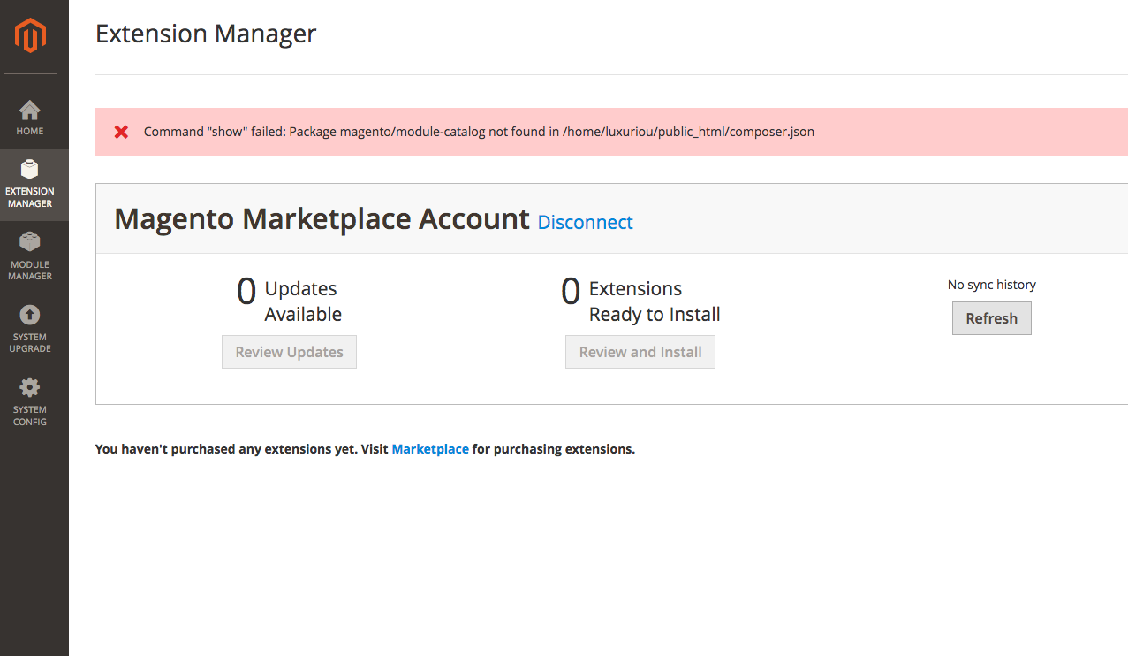Select the composer.json error message text
This screenshot has height=656, width=1128.
479,132
